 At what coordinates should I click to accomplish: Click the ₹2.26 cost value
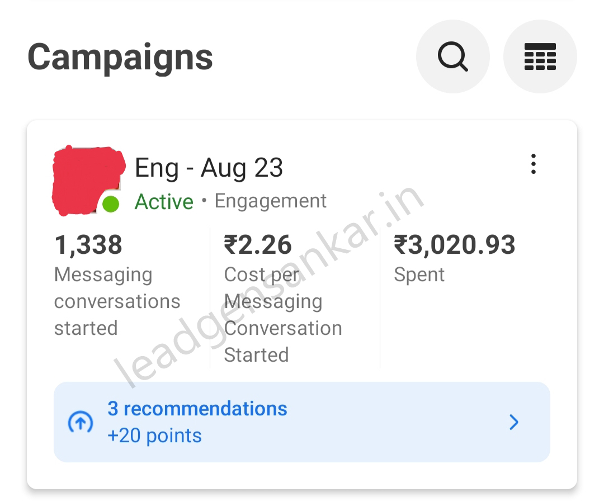pos(258,245)
